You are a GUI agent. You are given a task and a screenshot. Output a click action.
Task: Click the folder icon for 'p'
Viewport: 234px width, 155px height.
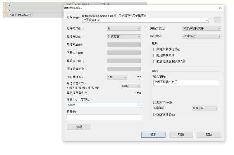tap(6, 4)
